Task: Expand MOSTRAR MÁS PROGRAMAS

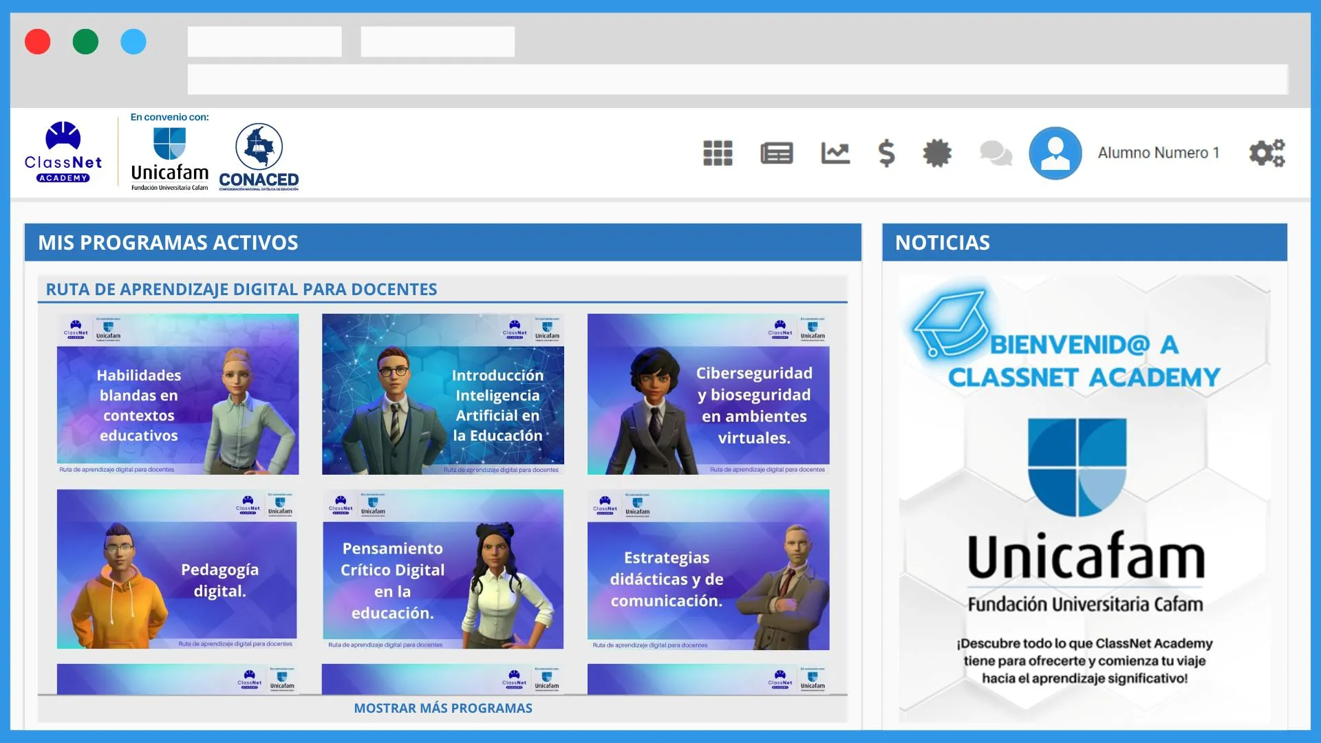Action: pyautogui.click(x=443, y=707)
